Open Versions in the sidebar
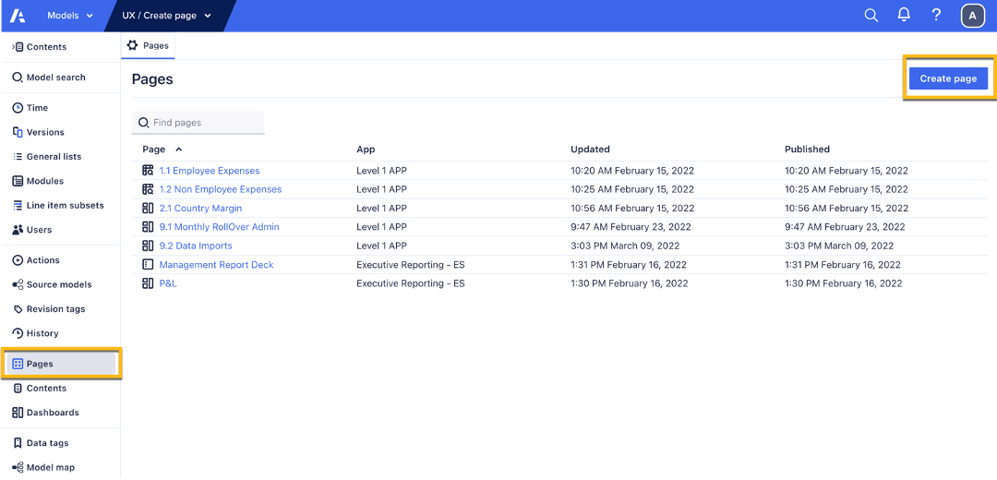Image resolution: width=997 pixels, height=480 pixels. [x=38, y=132]
